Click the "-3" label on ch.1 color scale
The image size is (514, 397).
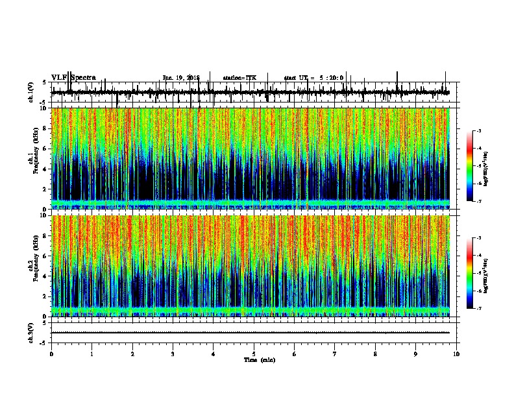pyautogui.click(x=479, y=130)
